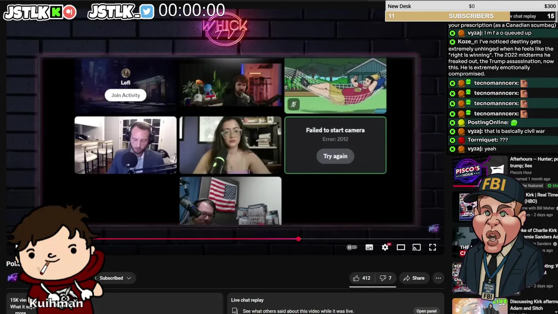The height and width of the screenshot is (314, 558).
Task: Click the Lofi activity avatar
Action: click(x=126, y=73)
